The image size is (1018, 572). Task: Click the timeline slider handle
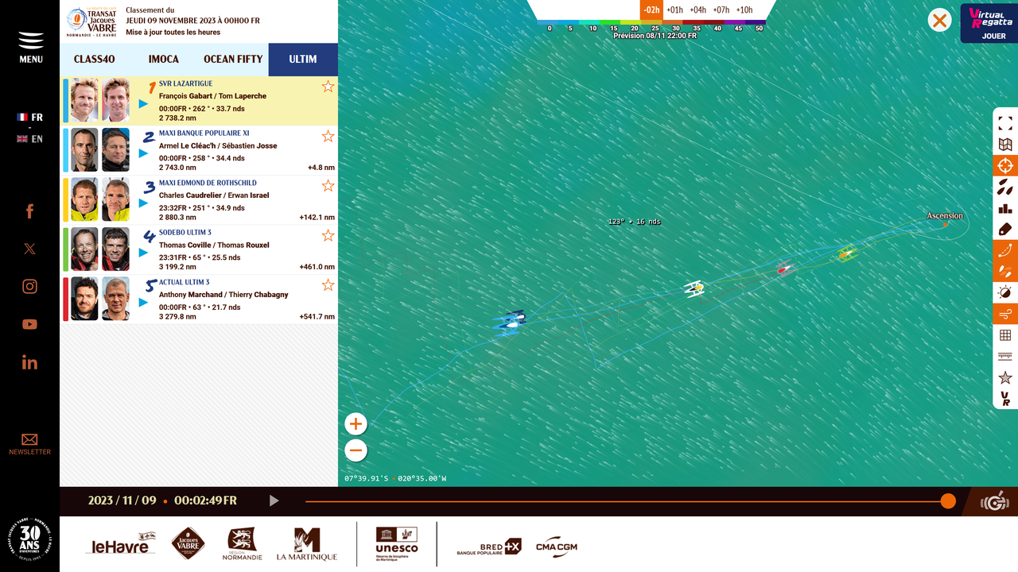point(948,501)
